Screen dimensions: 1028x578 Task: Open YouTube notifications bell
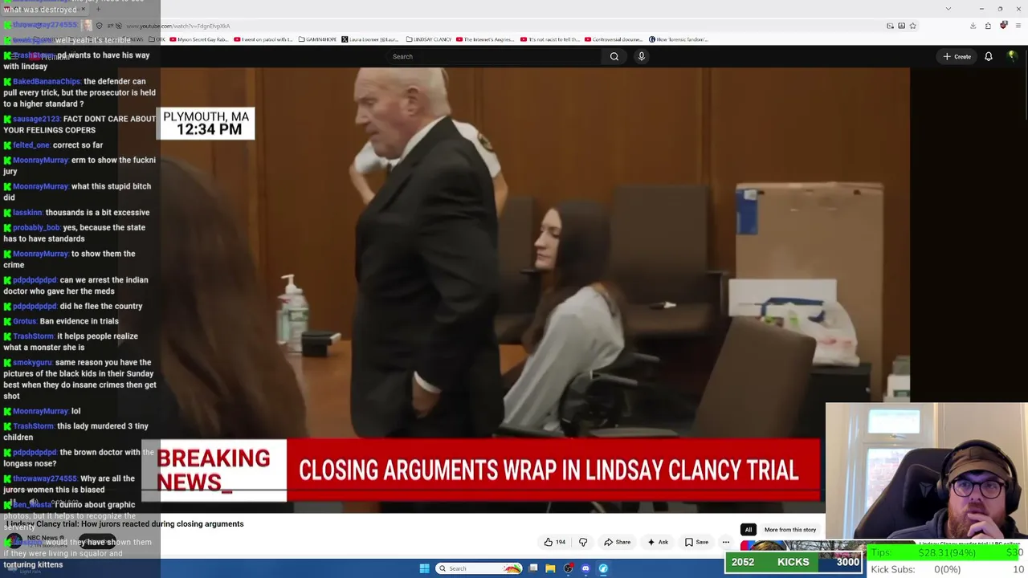coord(989,56)
